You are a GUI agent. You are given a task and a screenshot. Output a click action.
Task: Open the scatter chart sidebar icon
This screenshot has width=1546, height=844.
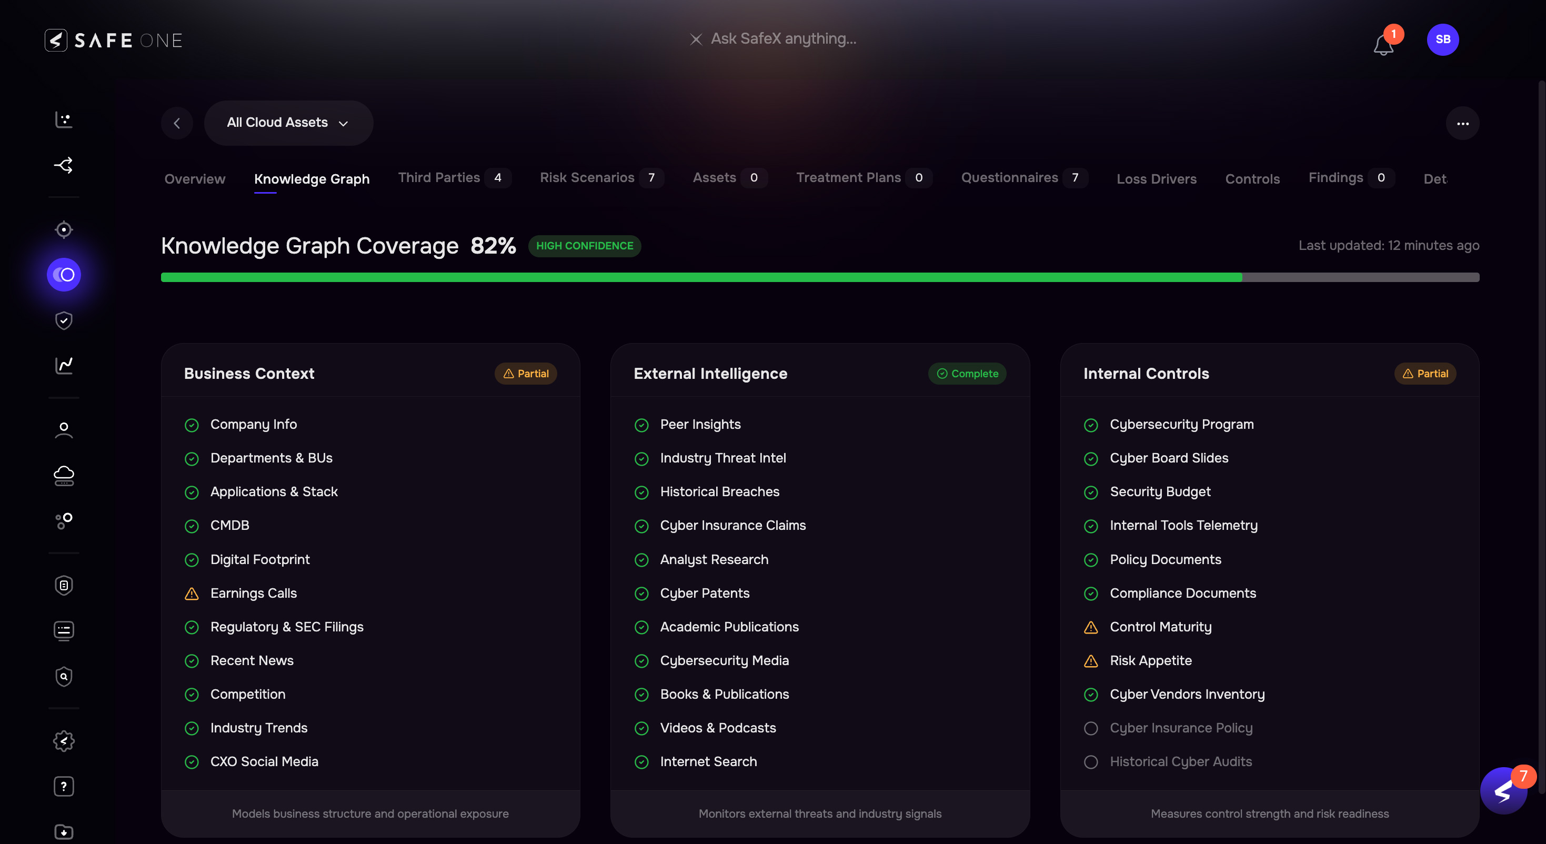(x=64, y=119)
